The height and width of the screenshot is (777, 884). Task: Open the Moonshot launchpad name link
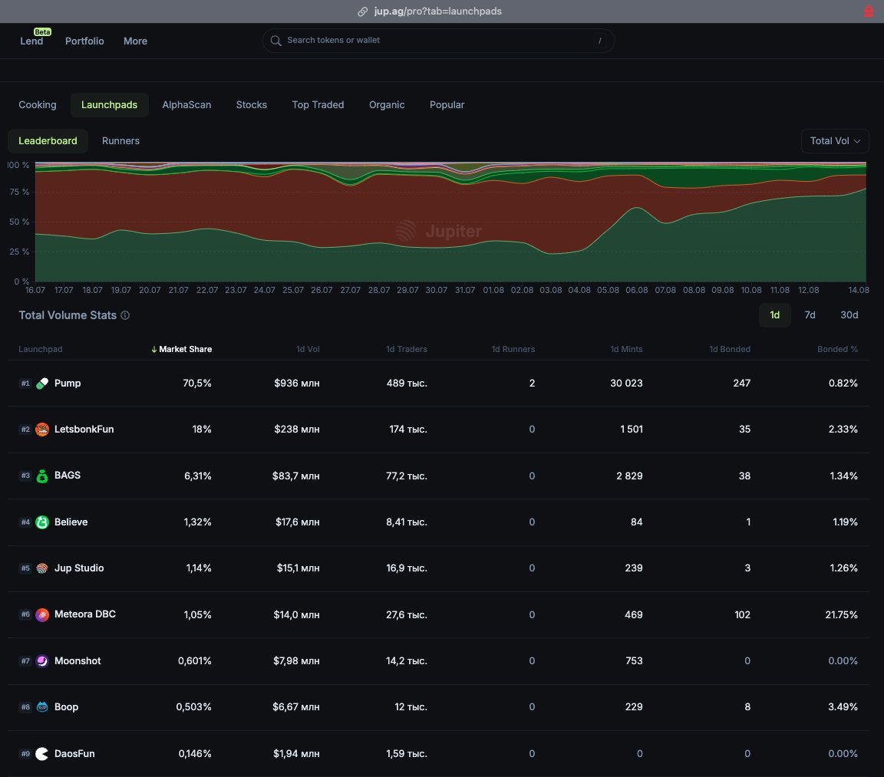[78, 661]
